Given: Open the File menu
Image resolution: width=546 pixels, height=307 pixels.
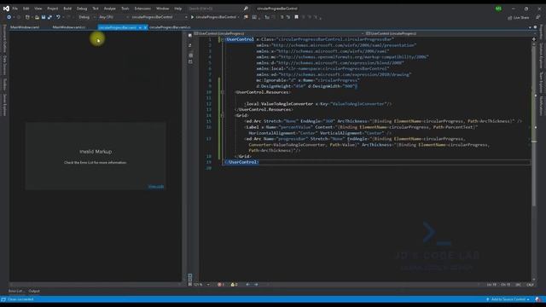Looking at the screenshot, I should pos(15,9).
